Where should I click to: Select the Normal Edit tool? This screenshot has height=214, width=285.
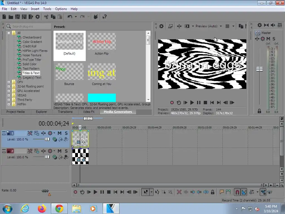[146, 192]
